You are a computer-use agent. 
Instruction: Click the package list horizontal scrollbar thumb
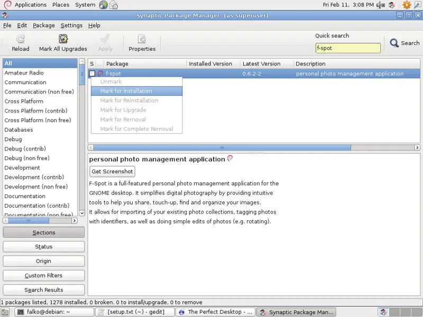pos(222,147)
